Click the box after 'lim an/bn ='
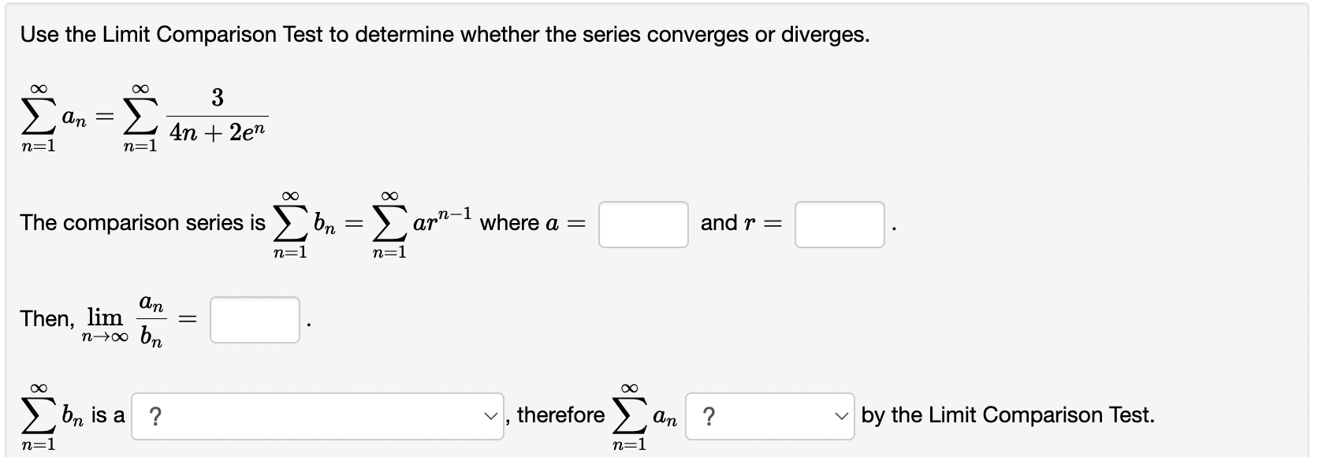This screenshot has height=457, width=1318. 254,320
